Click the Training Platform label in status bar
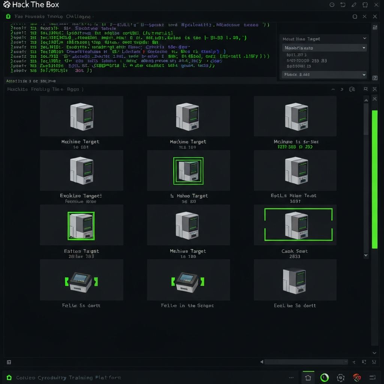 point(68,378)
